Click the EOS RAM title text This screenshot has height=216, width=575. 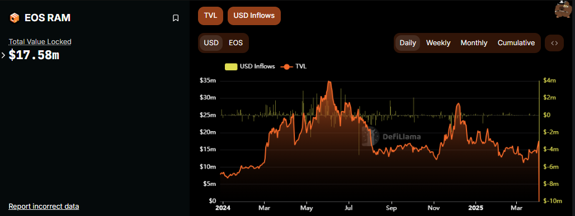click(x=48, y=18)
